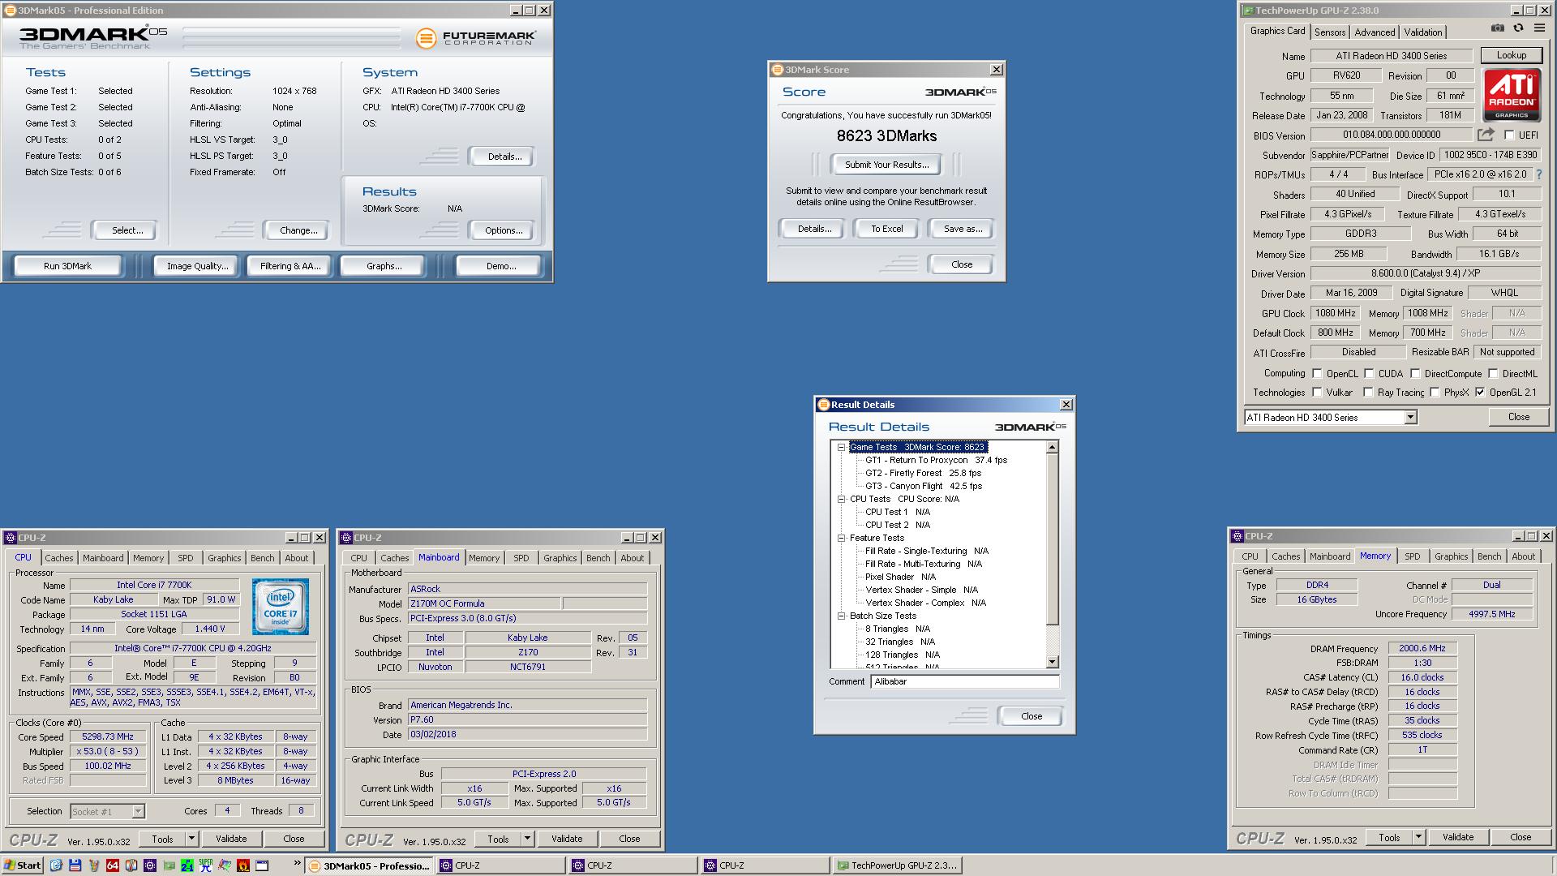
Task: Click Validate in CPU-Z Mainboard window
Action: (x=567, y=839)
